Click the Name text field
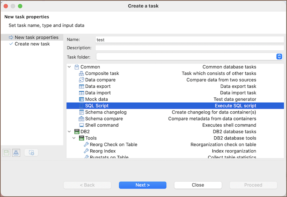Image resolution: width=287 pixels, height=197 pixels. 188,40
